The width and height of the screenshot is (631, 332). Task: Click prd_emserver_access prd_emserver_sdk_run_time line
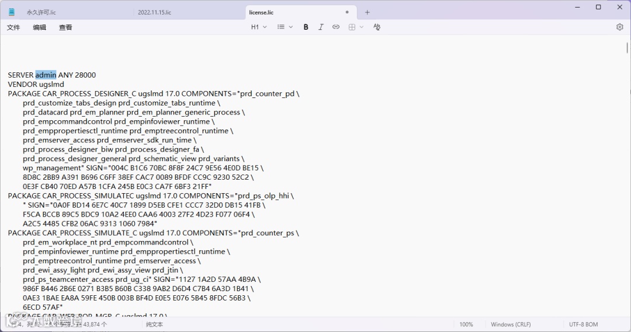point(109,140)
